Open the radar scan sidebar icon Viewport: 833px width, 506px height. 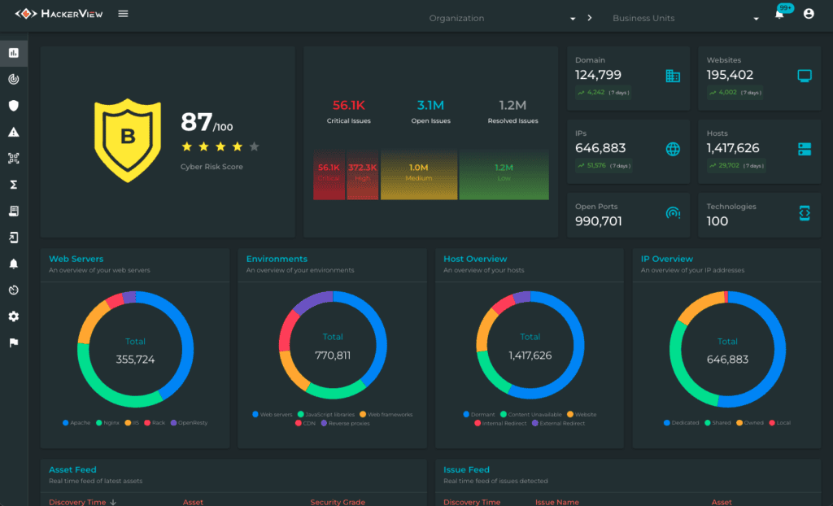coord(14,79)
